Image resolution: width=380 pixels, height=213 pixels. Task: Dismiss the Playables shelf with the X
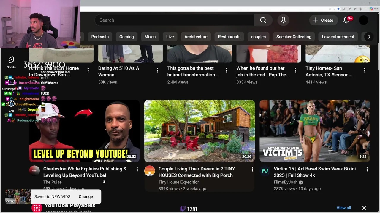364,208
